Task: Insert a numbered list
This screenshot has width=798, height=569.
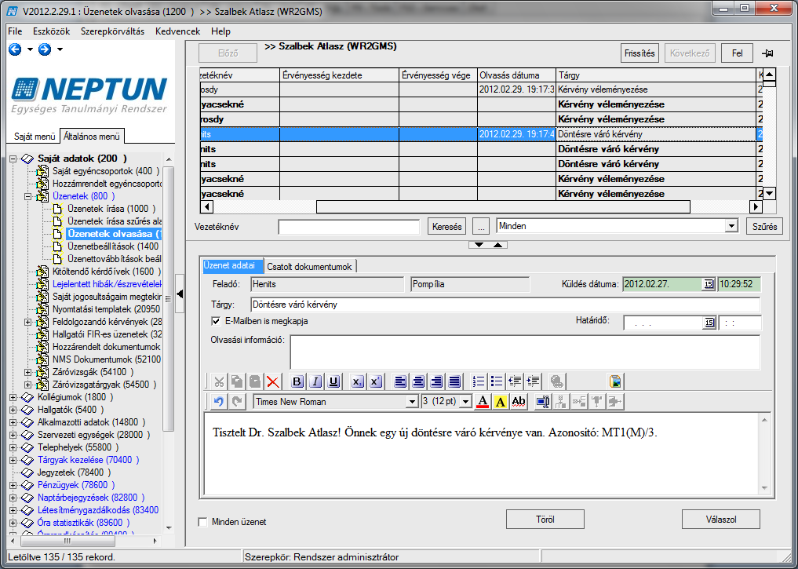Action: tap(479, 381)
